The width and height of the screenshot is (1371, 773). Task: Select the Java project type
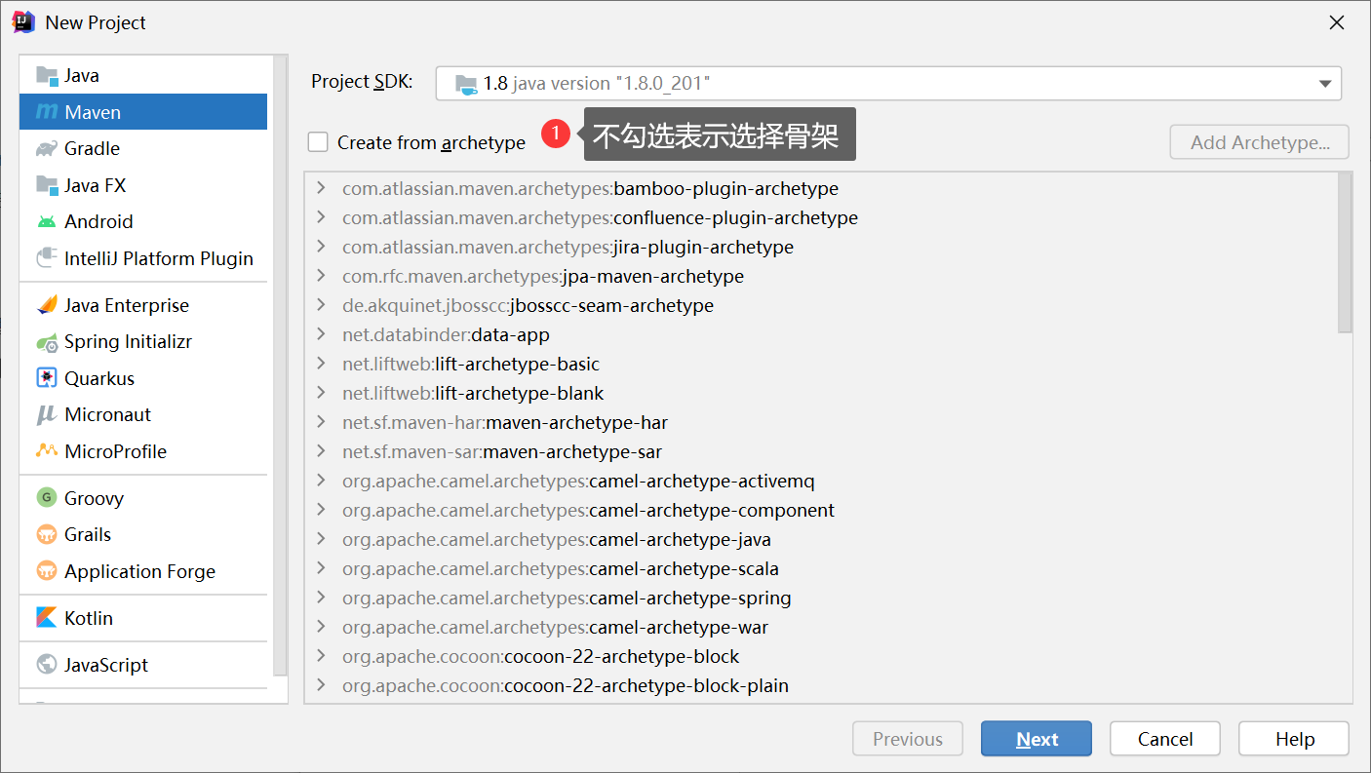tap(143, 75)
